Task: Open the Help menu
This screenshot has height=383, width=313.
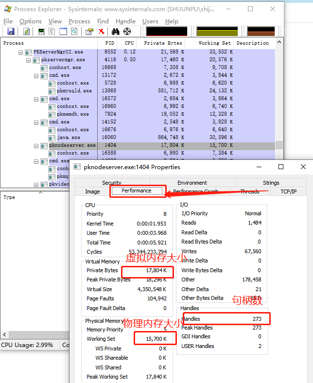Action: [172, 21]
